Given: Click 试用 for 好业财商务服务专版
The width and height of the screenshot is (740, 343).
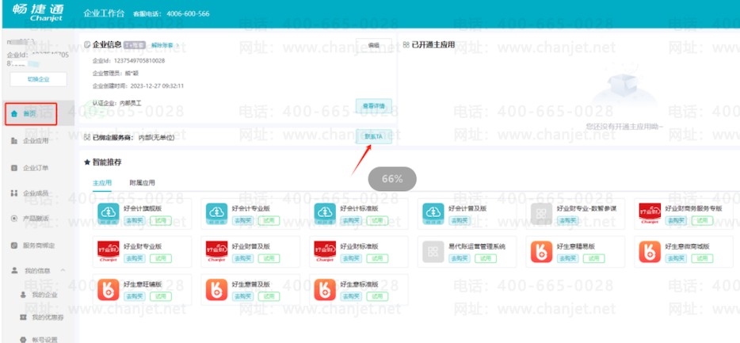Looking at the screenshot, I should click(x=702, y=220).
